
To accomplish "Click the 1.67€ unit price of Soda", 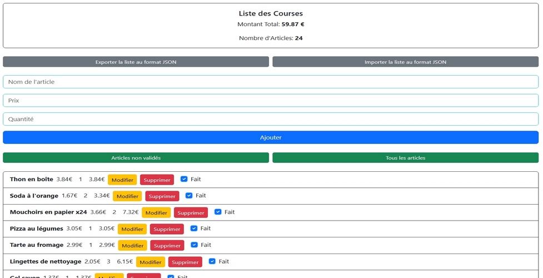I will click(x=69, y=196).
